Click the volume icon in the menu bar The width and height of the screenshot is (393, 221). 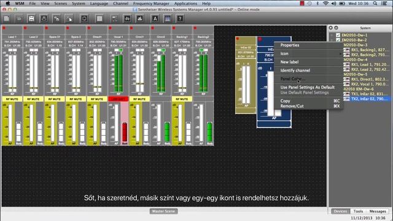333,3
